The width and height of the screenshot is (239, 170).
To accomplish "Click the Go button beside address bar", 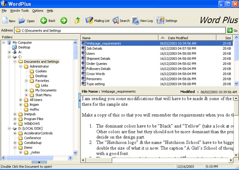I will [232, 30].
